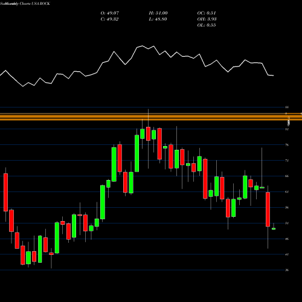Click the last small green candle of the series
Screen dimensions: 302x302
274,229
